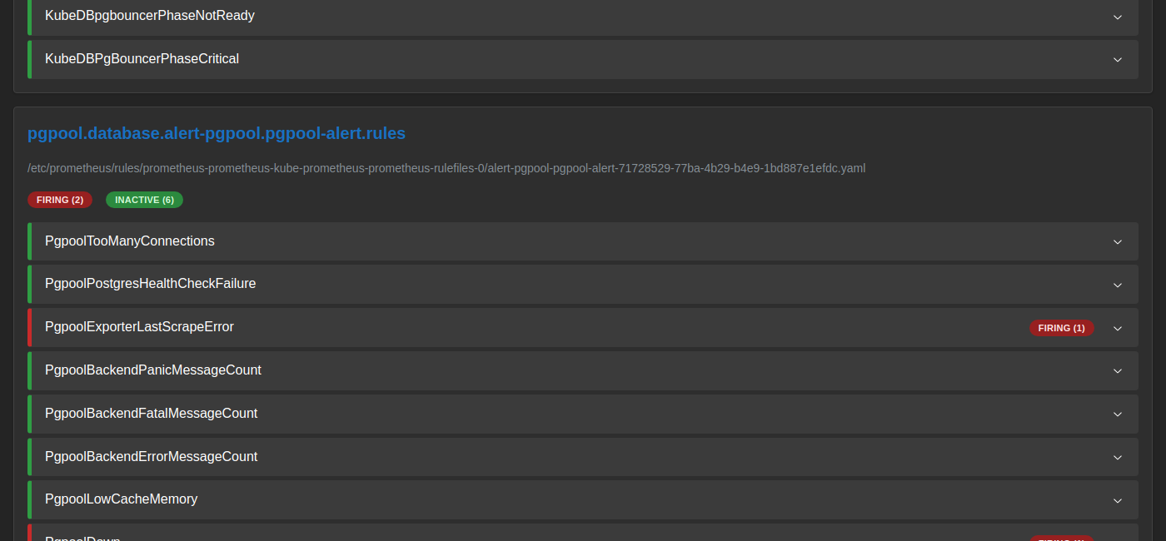Click the FIRING (2) group badge
This screenshot has width=1166, height=541.
point(60,200)
